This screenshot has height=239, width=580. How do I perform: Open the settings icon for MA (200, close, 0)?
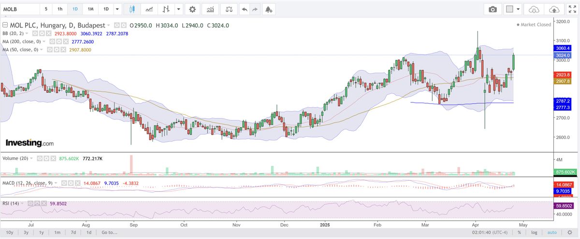pyautogui.click(x=58, y=42)
